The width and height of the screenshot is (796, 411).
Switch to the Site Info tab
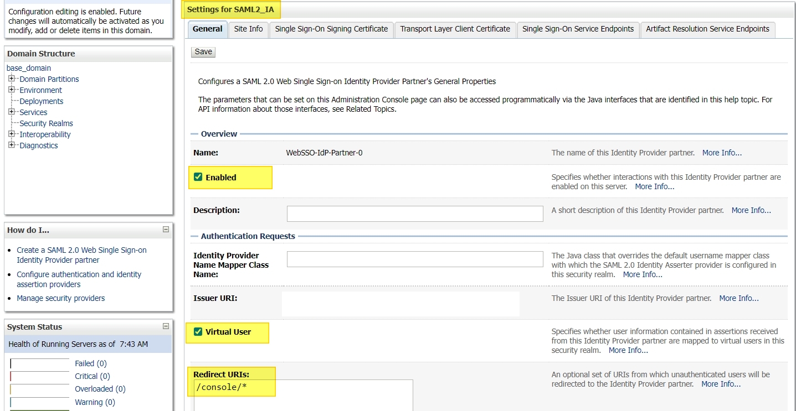point(248,29)
